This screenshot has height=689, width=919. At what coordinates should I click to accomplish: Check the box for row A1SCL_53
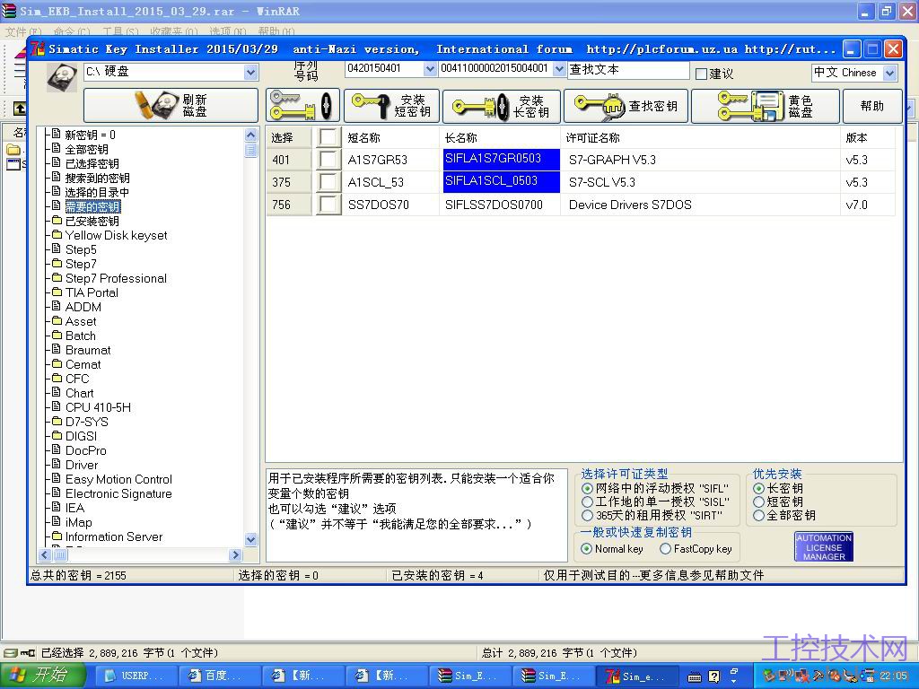pos(328,182)
